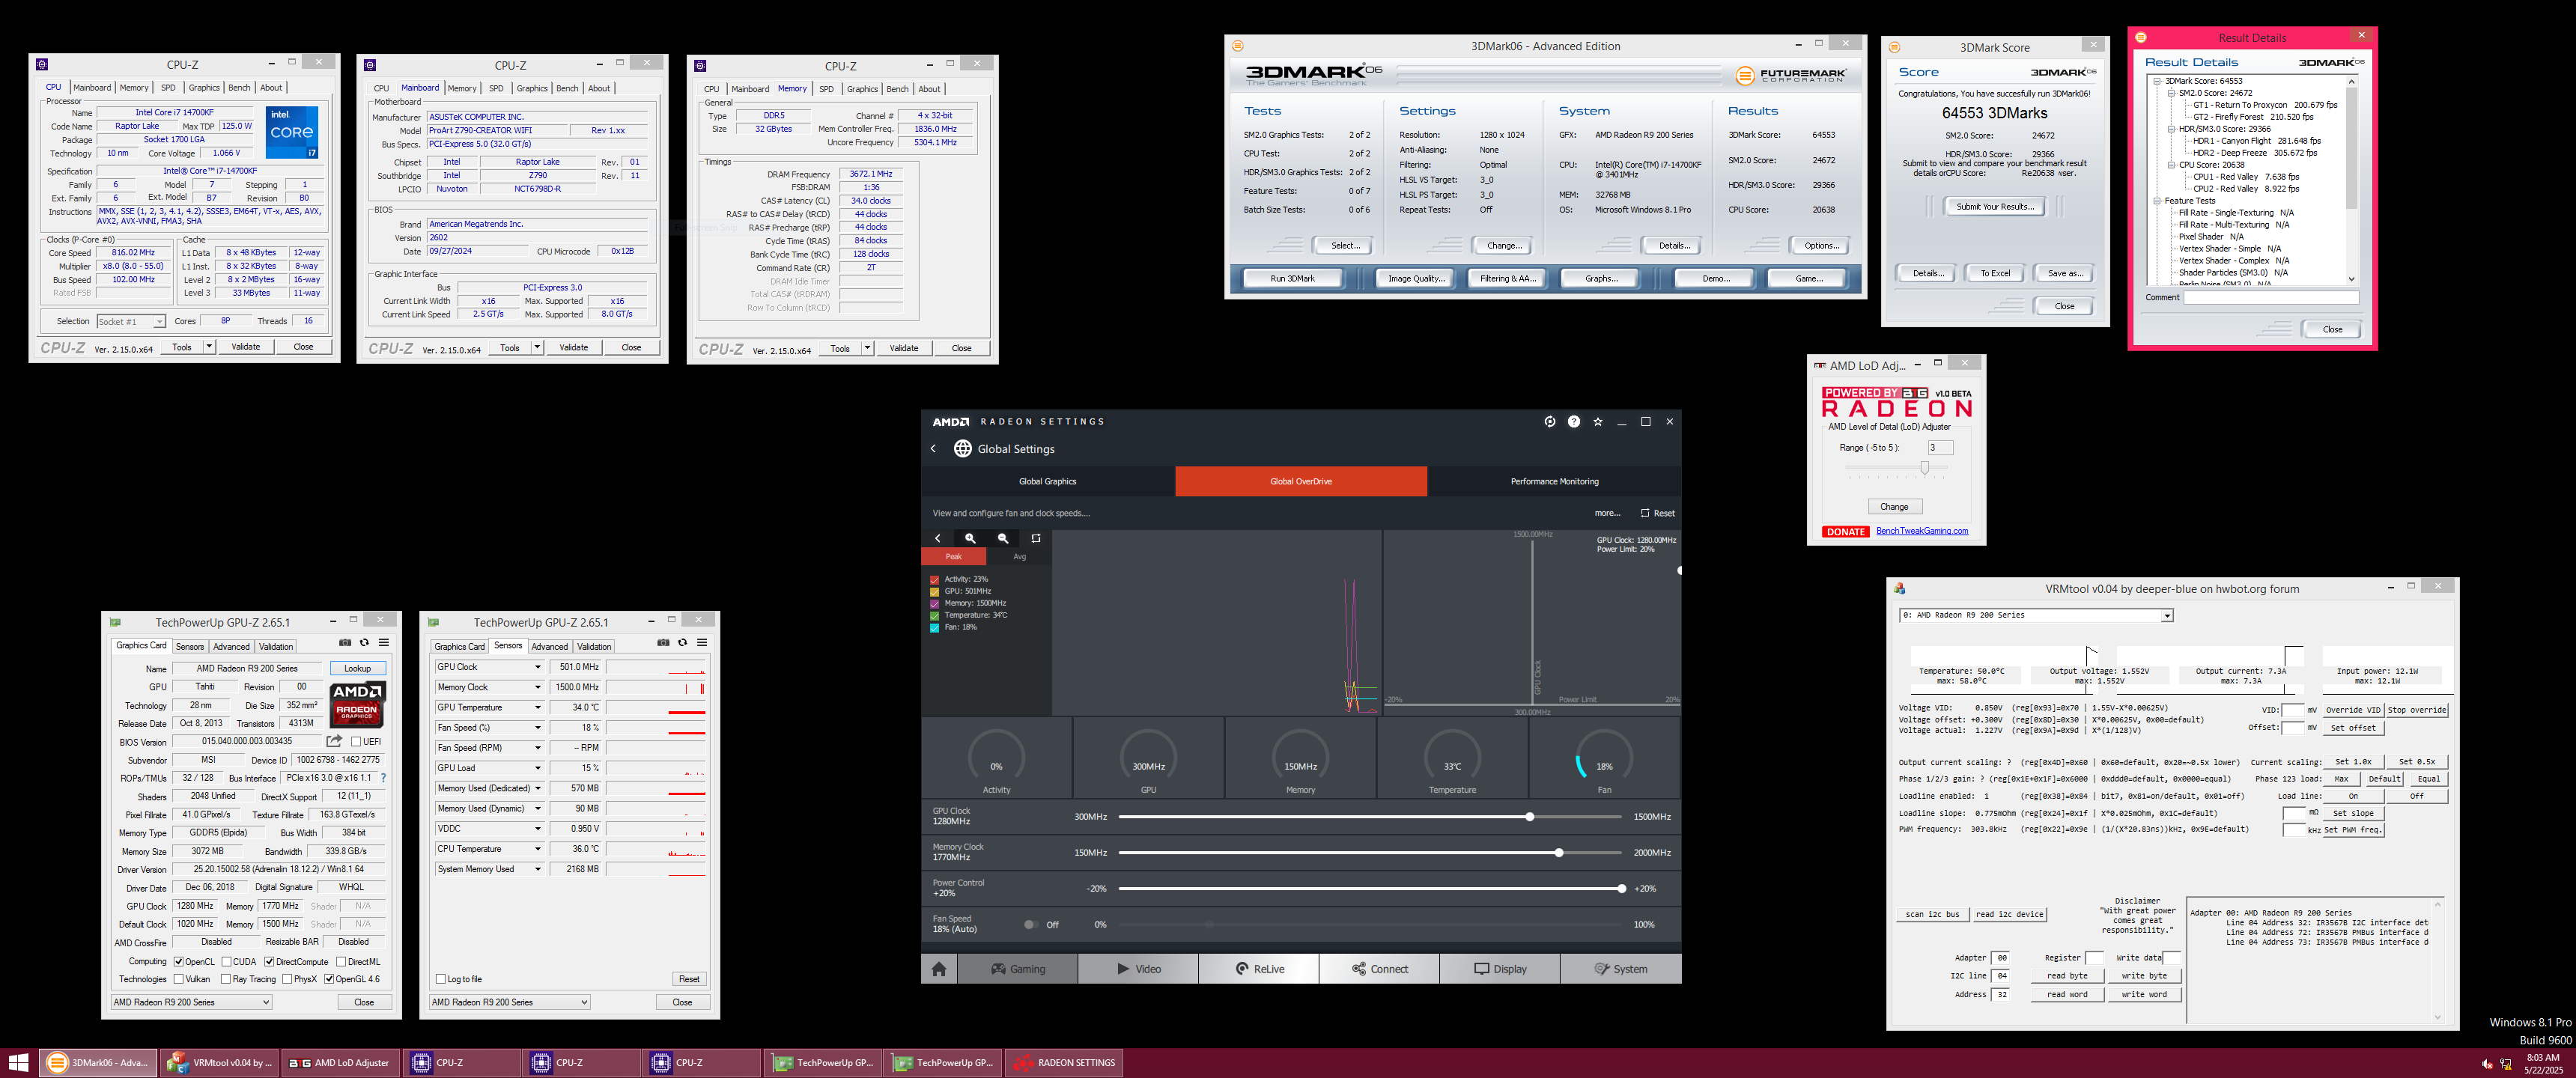This screenshot has width=2576, height=1078.
Task: Click To Excel in 3DMark Score window
Action: [1994, 273]
